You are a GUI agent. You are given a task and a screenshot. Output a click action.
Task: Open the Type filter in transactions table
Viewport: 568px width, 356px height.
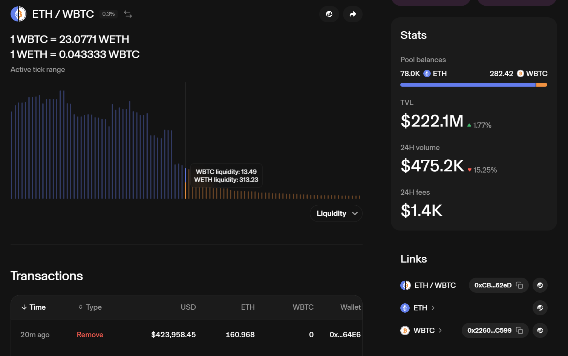coord(90,307)
